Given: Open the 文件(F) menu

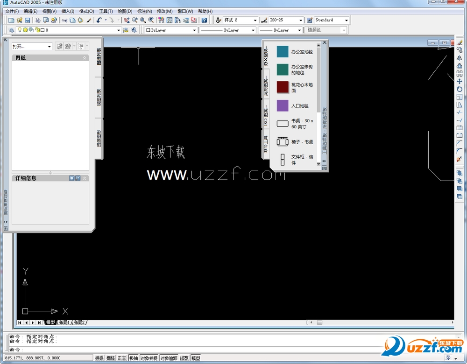Looking at the screenshot, I should pyautogui.click(x=12, y=11).
